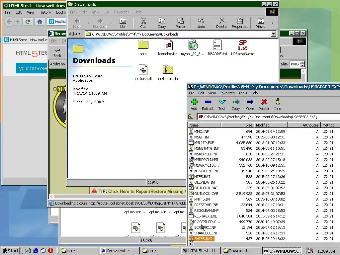Adjust the PNG format stepper
This screenshot has height=255, width=340.
(302, 64)
